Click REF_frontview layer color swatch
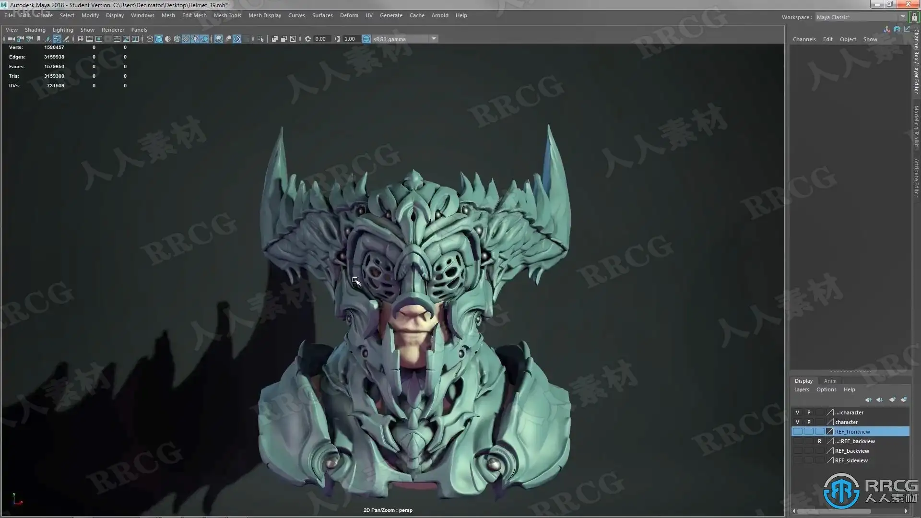Viewport: 921px width, 518px height. (830, 432)
